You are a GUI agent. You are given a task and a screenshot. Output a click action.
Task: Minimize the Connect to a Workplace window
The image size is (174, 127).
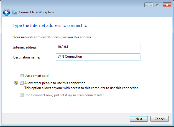[x=149, y=5]
